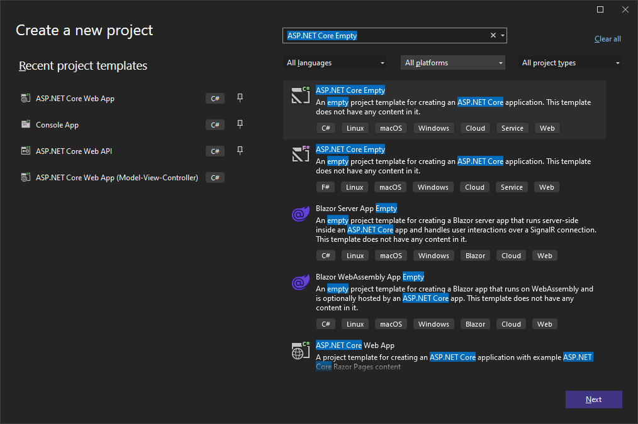
Task: Click the macOS tag under Blazor Server App Empty
Action: coord(391,256)
